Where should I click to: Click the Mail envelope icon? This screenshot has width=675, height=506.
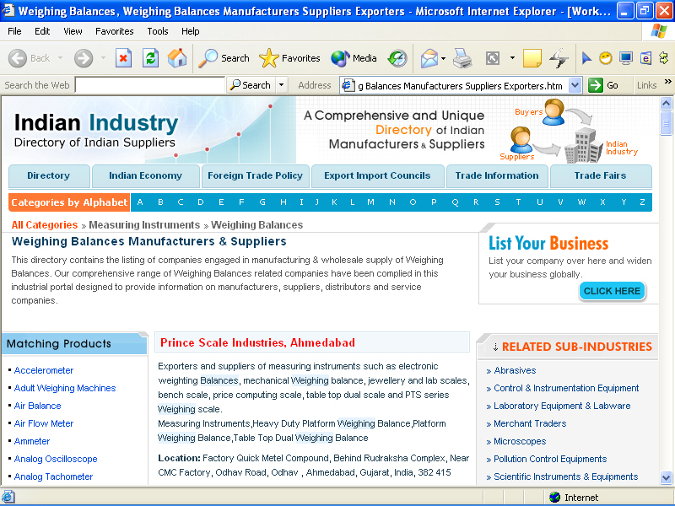(429, 58)
